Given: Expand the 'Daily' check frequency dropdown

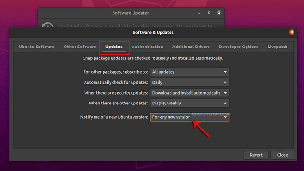Looking at the screenshot, I should [190, 82].
